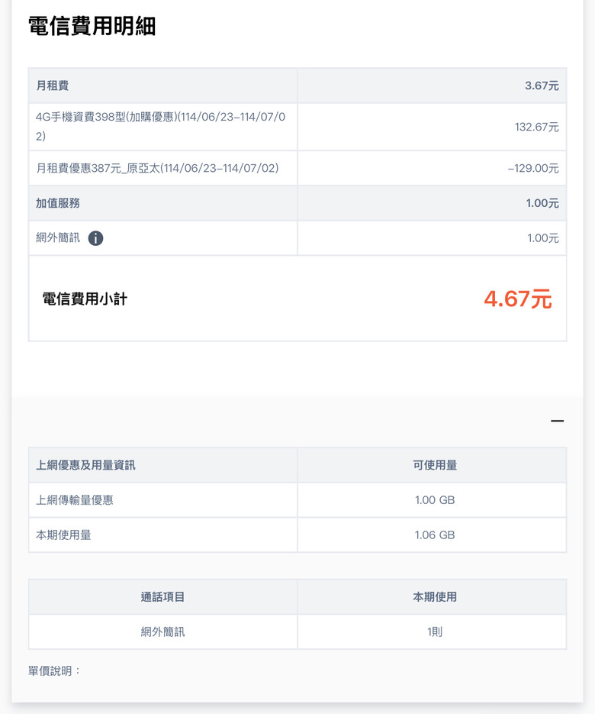
Task: Click the –129.00元 discount amount
Action: coord(533,168)
